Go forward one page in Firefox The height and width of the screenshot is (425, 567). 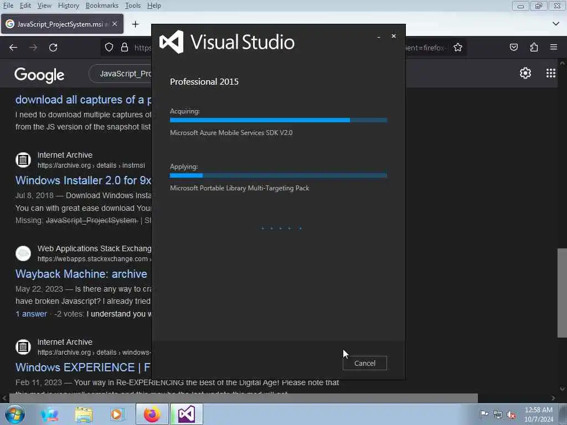33,48
